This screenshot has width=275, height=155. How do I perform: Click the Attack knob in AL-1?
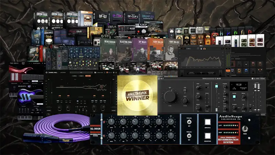[x=198, y=97]
